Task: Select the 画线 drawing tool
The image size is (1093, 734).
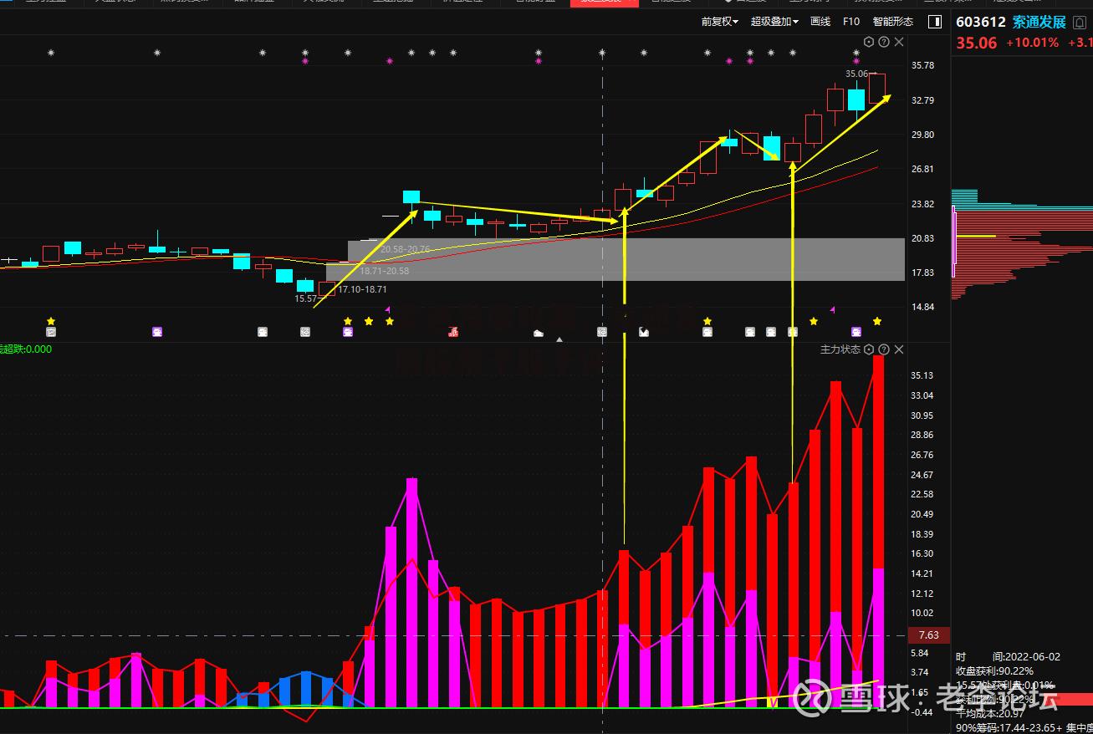Action: pyautogui.click(x=820, y=21)
